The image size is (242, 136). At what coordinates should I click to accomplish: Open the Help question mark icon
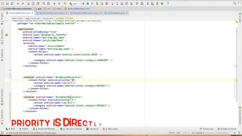pyautogui.click(x=168, y=3)
